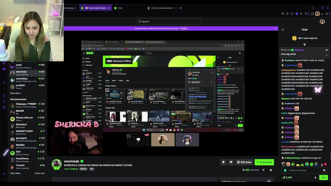Open the browser easy-setup menu icon
Screen dimensions: 331x186
(x=327, y=14)
